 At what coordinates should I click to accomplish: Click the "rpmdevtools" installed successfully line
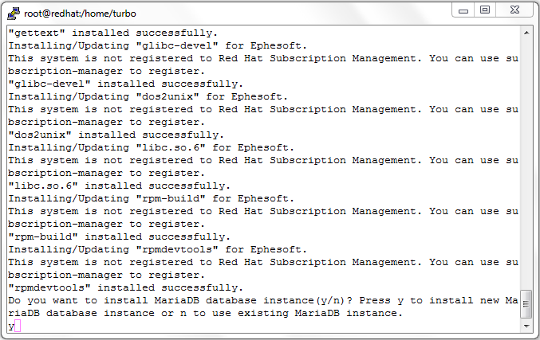(126, 287)
